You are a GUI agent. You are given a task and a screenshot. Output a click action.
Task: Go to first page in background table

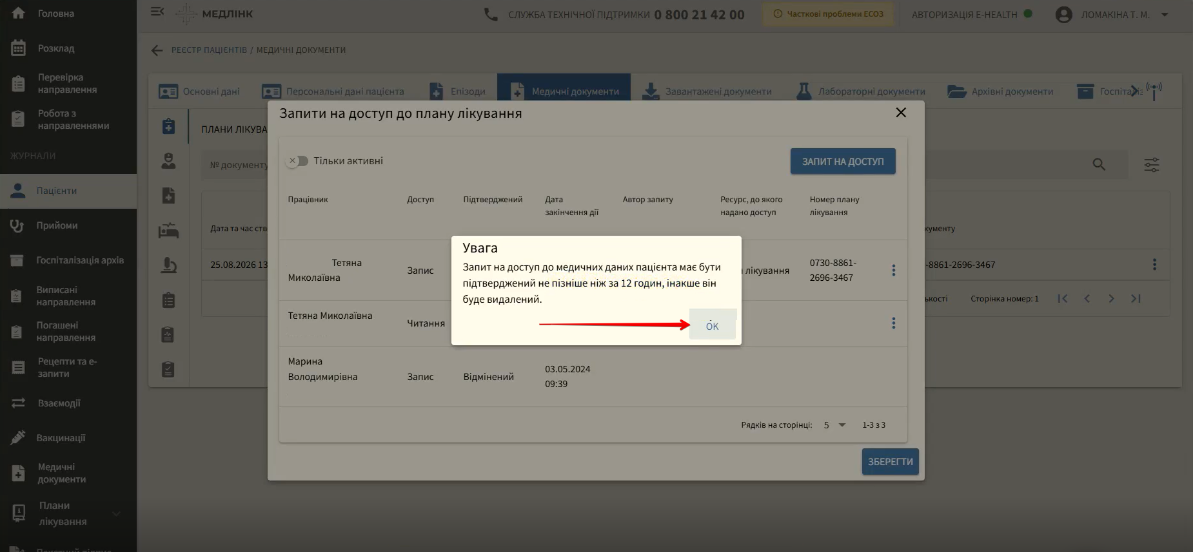1063,298
